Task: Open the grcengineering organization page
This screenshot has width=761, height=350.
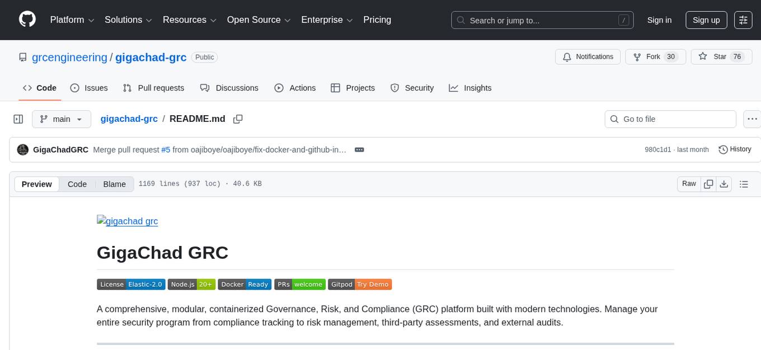Action: 69,57
